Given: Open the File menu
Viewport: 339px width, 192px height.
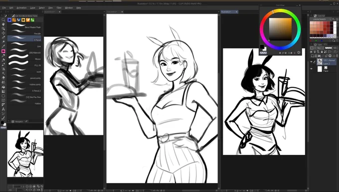Looking at the screenshot, I should coord(4,8).
